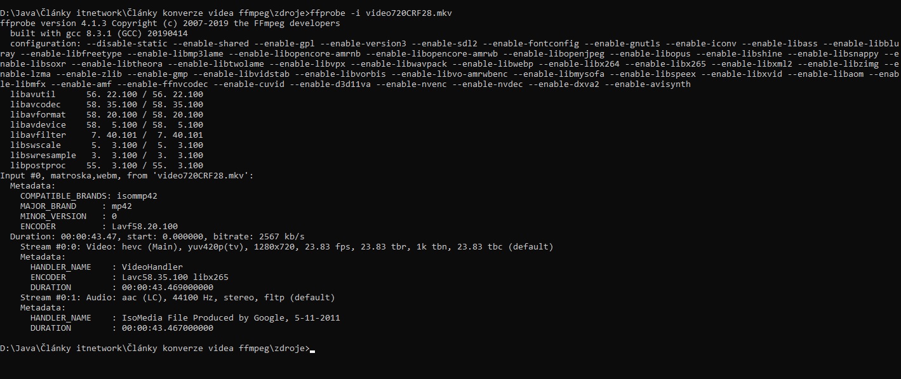Click the 'Lavf58.20.100' encoder value

pos(145,226)
